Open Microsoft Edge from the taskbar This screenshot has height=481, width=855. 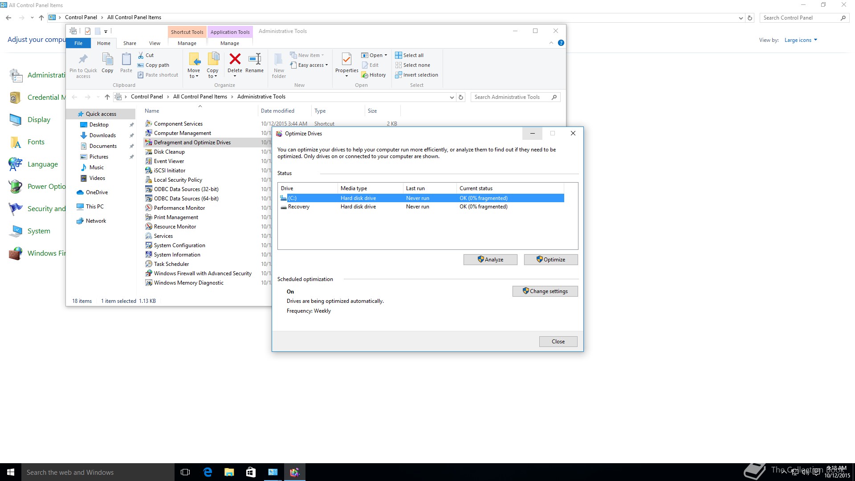pos(208,472)
